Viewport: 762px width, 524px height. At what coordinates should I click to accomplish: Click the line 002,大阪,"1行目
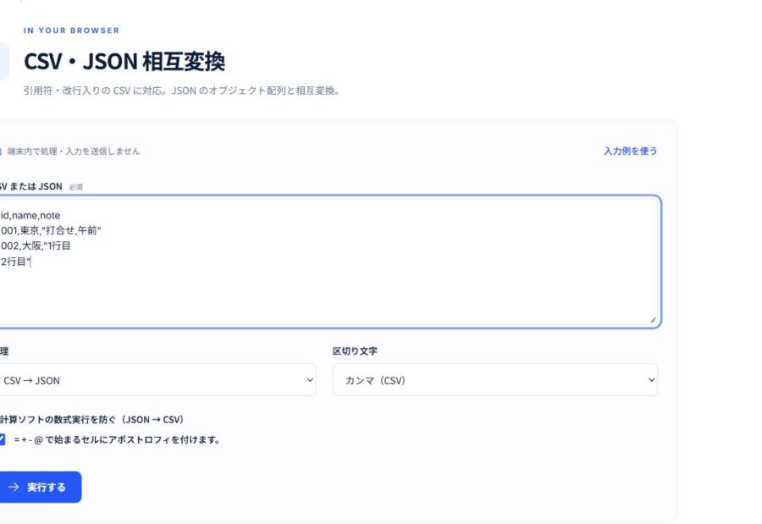(x=36, y=246)
